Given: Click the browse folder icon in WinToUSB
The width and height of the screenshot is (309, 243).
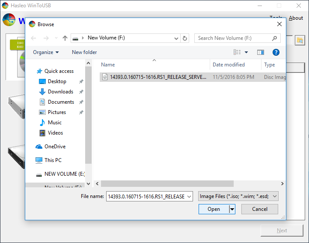Looking at the screenshot, I should click(x=300, y=40).
